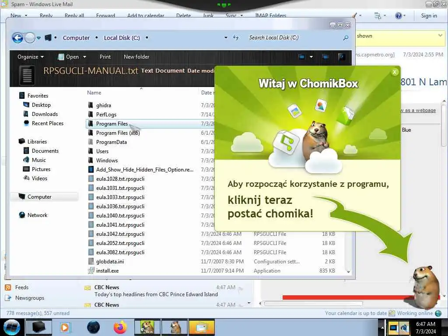Viewport: 448px width, 336px height.
Task: Click the change view icon in Explorer
Action: point(302,57)
